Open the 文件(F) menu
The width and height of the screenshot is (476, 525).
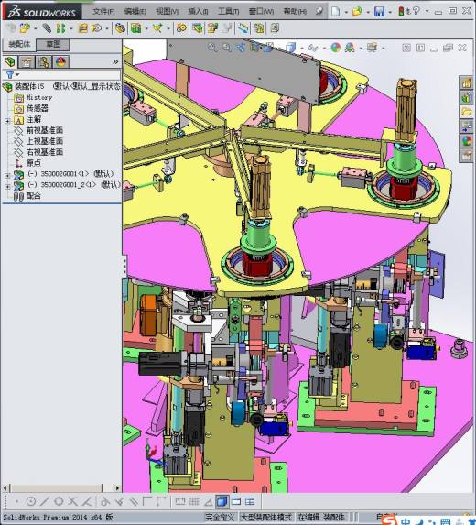click(x=103, y=11)
